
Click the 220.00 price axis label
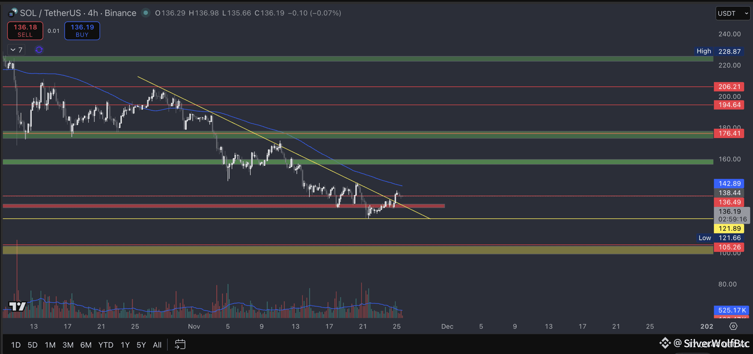pos(730,65)
